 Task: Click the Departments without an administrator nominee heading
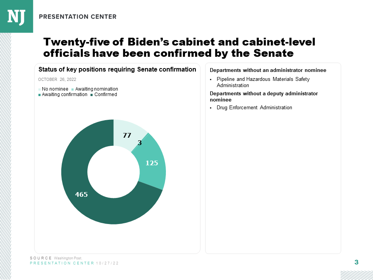click(x=268, y=70)
